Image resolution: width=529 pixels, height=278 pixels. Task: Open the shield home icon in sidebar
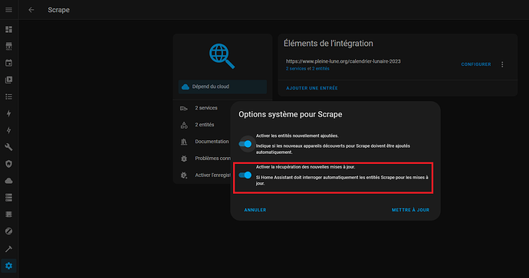tap(8, 164)
